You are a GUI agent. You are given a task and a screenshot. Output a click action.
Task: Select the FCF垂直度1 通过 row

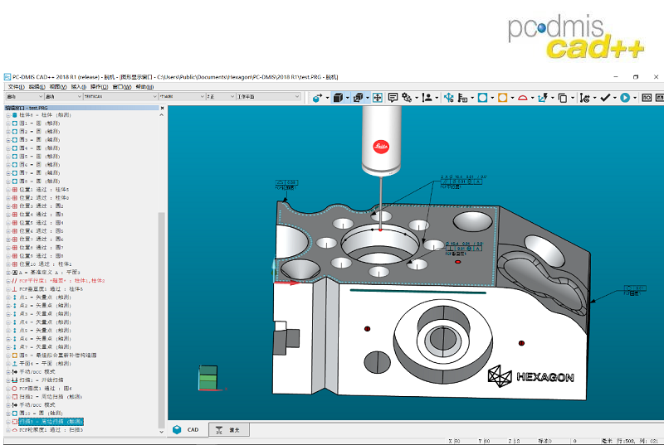[51, 289]
